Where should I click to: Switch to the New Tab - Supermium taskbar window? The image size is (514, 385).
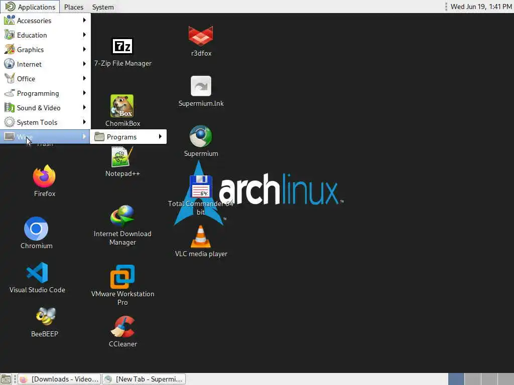pos(144,379)
